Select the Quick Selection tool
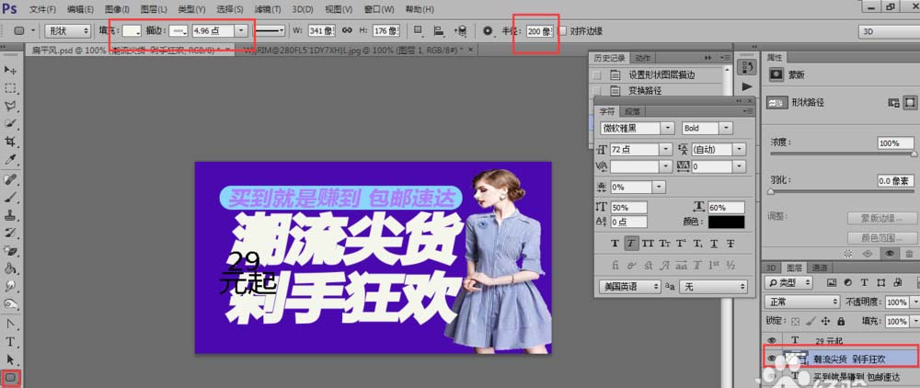 pos(10,124)
